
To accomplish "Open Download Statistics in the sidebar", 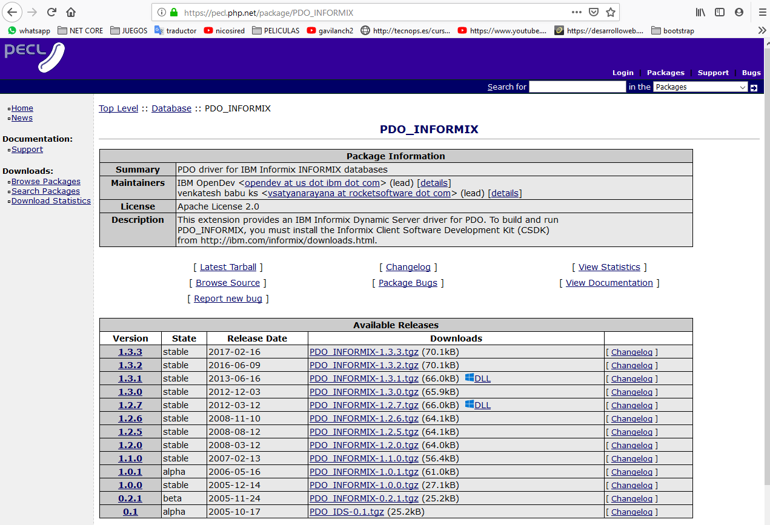I will click(x=51, y=201).
